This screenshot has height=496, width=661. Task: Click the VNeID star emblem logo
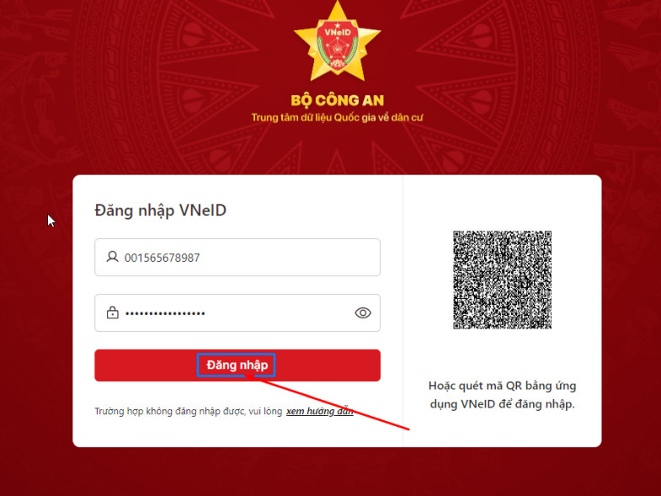338,41
